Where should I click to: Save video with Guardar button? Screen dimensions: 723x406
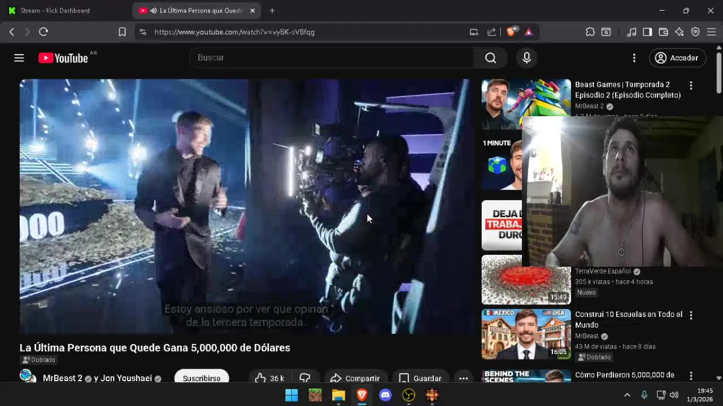coord(420,378)
